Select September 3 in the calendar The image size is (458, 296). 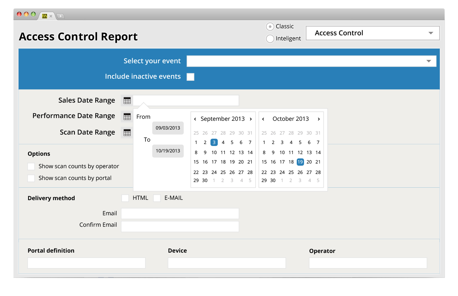click(214, 142)
